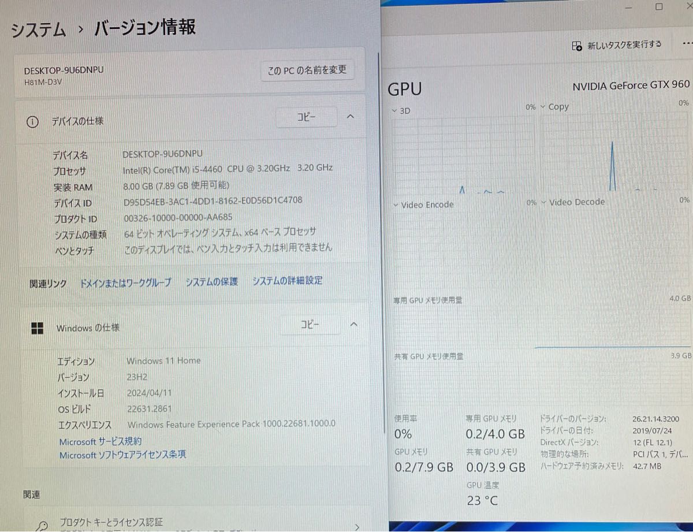The image size is (693, 532).
Task: Select the Windows 11 Home edition text
Action: click(163, 360)
